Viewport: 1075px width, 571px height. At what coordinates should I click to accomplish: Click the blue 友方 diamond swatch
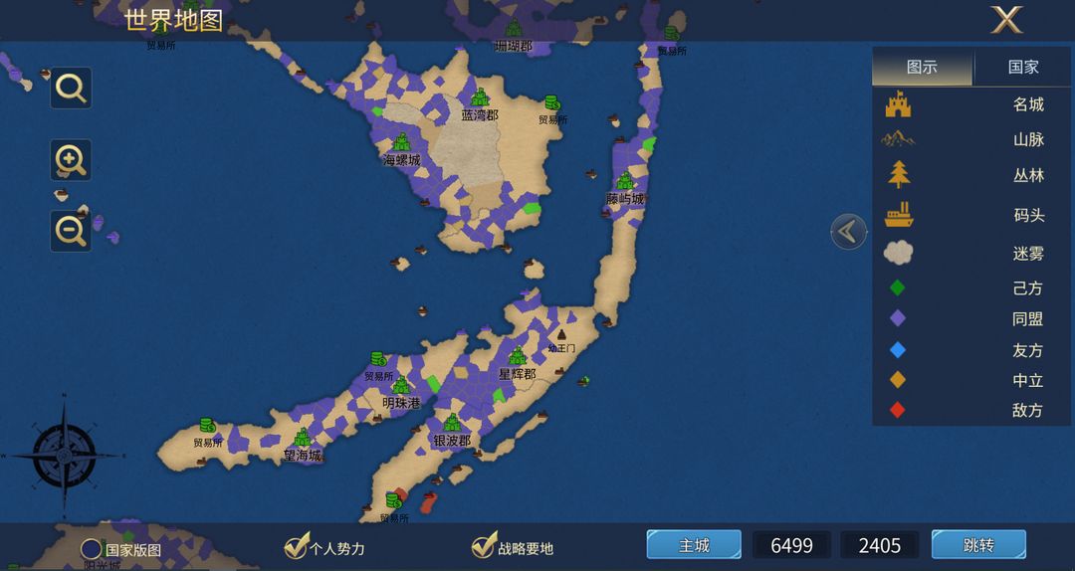pos(898,350)
